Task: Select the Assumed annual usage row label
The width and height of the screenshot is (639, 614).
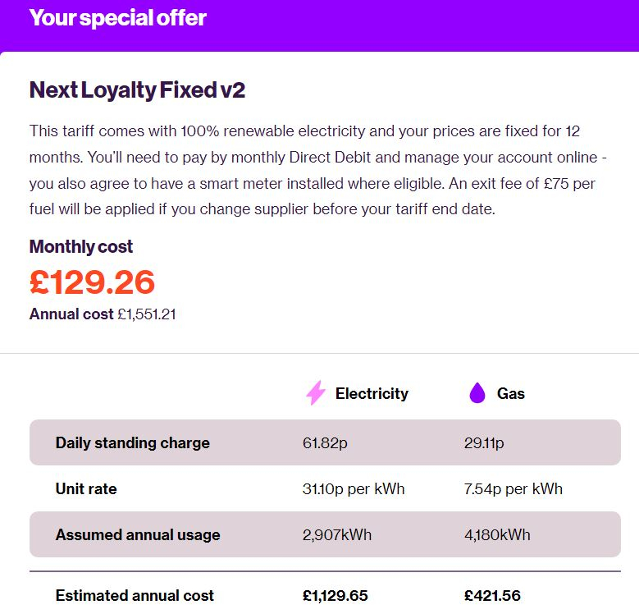Action: 138,534
